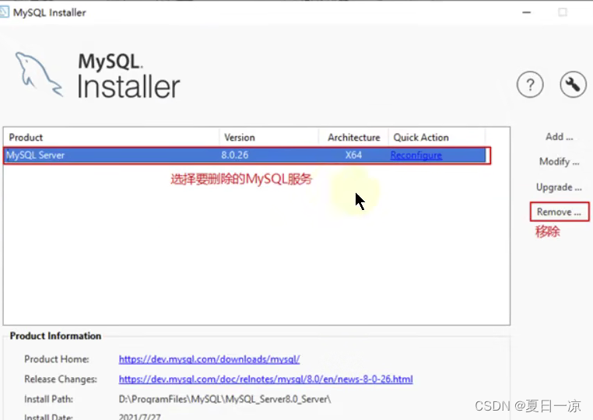Viewport: 593px width, 420px height.
Task: Click the Product column header
Action: pos(111,137)
